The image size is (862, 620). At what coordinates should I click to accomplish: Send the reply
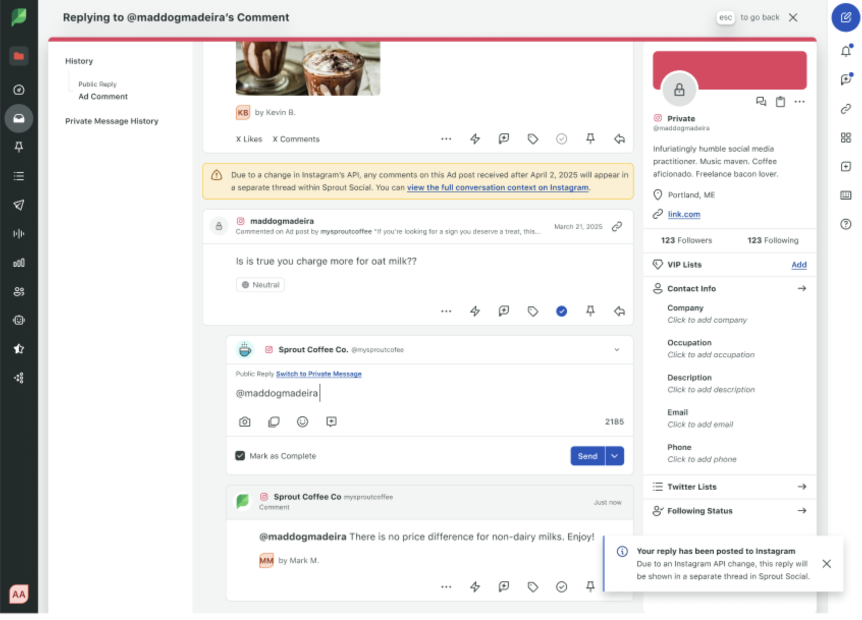click(x=588, y=456)
